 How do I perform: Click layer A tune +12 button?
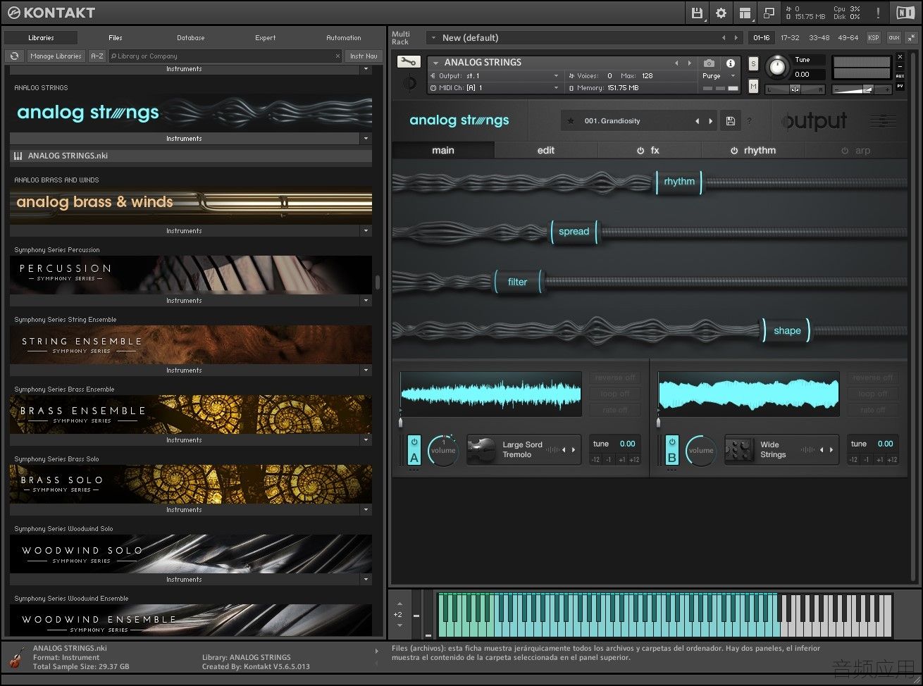point(634,460)
